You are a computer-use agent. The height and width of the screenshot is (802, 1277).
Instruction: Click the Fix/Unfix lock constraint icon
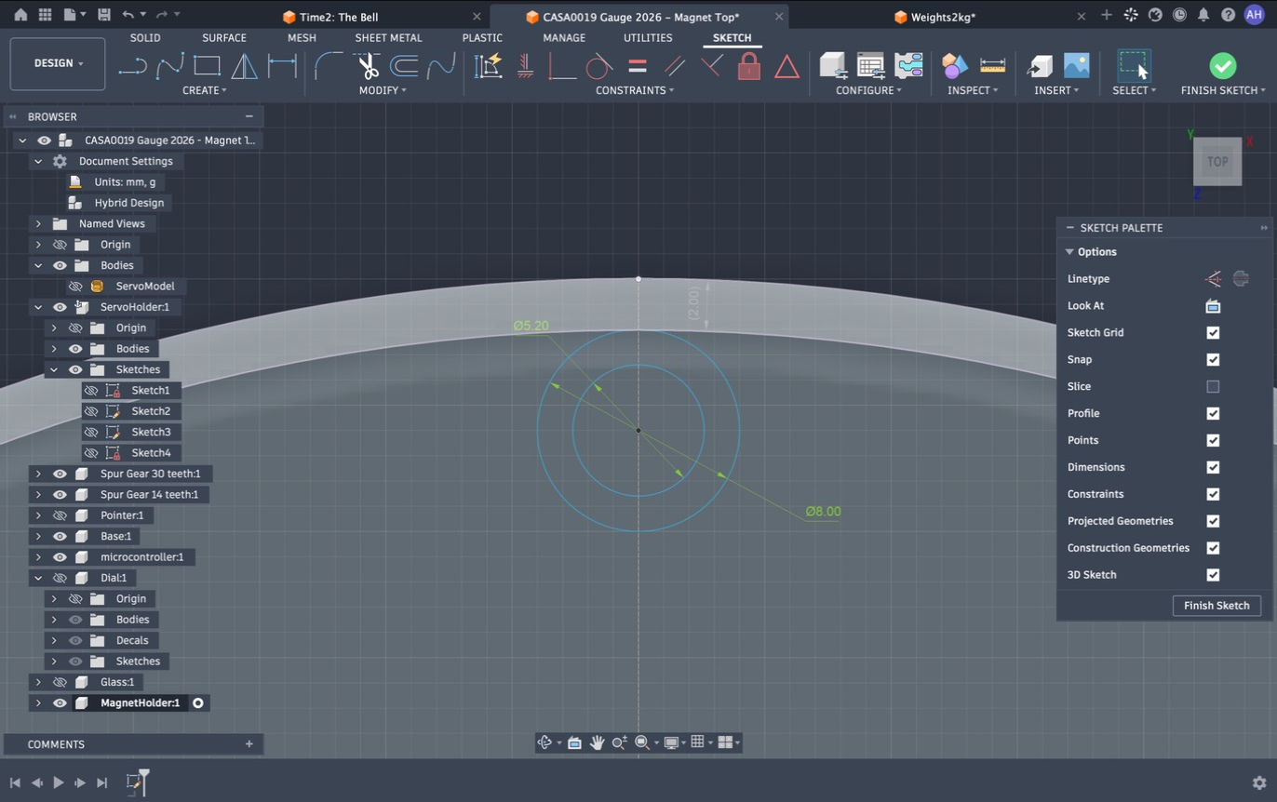(x=748, y=66)
